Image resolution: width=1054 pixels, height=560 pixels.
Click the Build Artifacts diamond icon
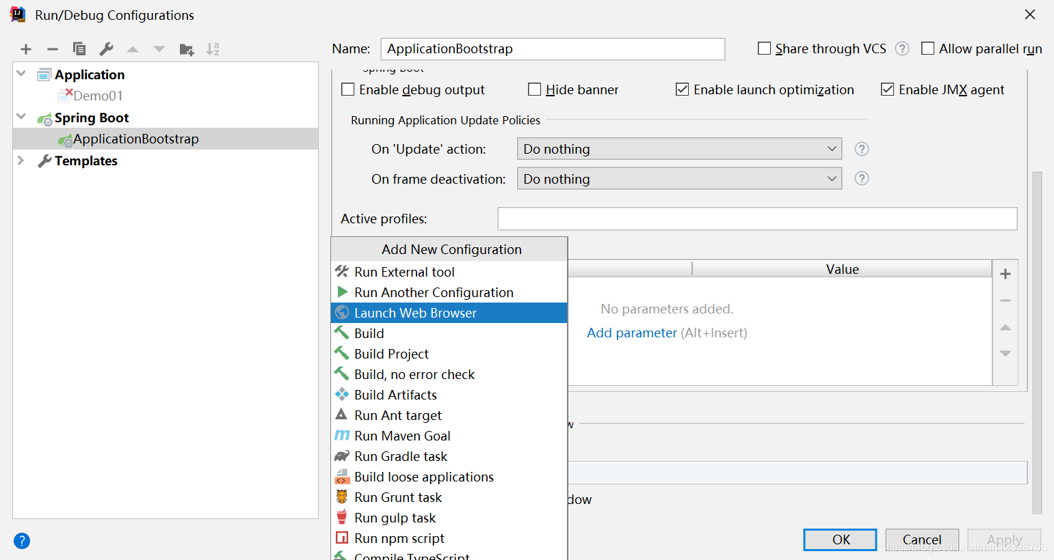coord(342,395)
